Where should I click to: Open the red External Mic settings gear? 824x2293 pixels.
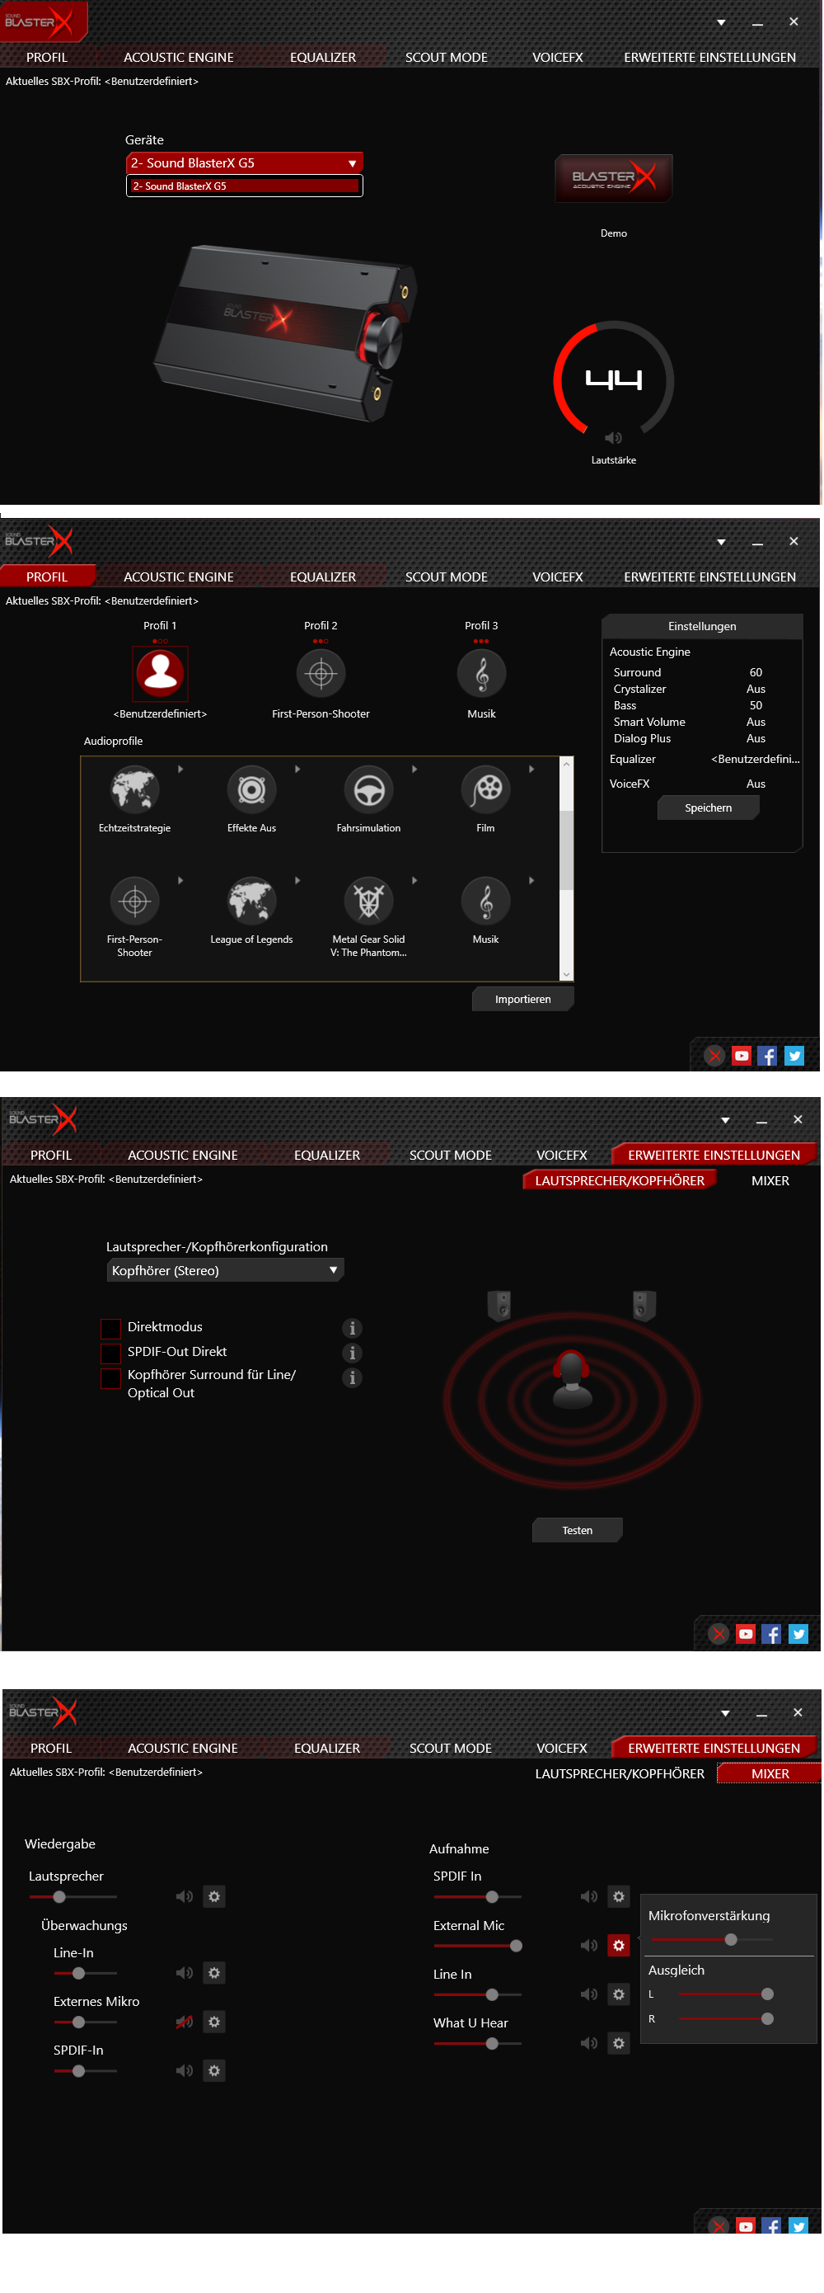pyautogui.click(x=619, y=1946)
